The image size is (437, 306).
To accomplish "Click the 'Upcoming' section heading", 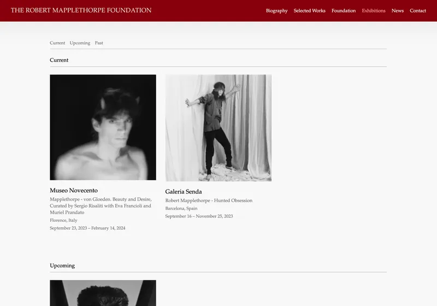I will click(x=62, y=266).
